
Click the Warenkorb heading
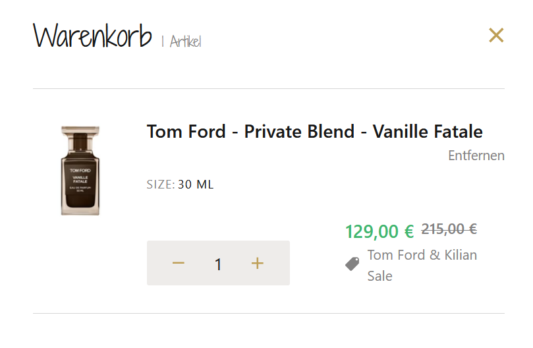coord(92,37)
